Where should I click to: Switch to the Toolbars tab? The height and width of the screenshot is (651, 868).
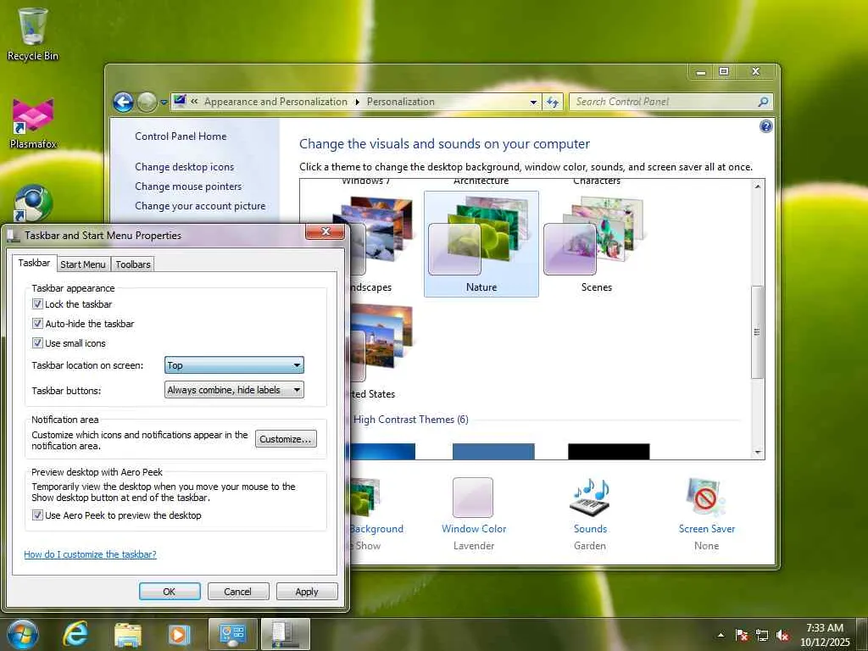(133, 264)
